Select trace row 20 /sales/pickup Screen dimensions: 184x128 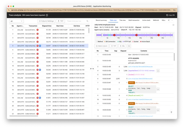click(49, 106)
